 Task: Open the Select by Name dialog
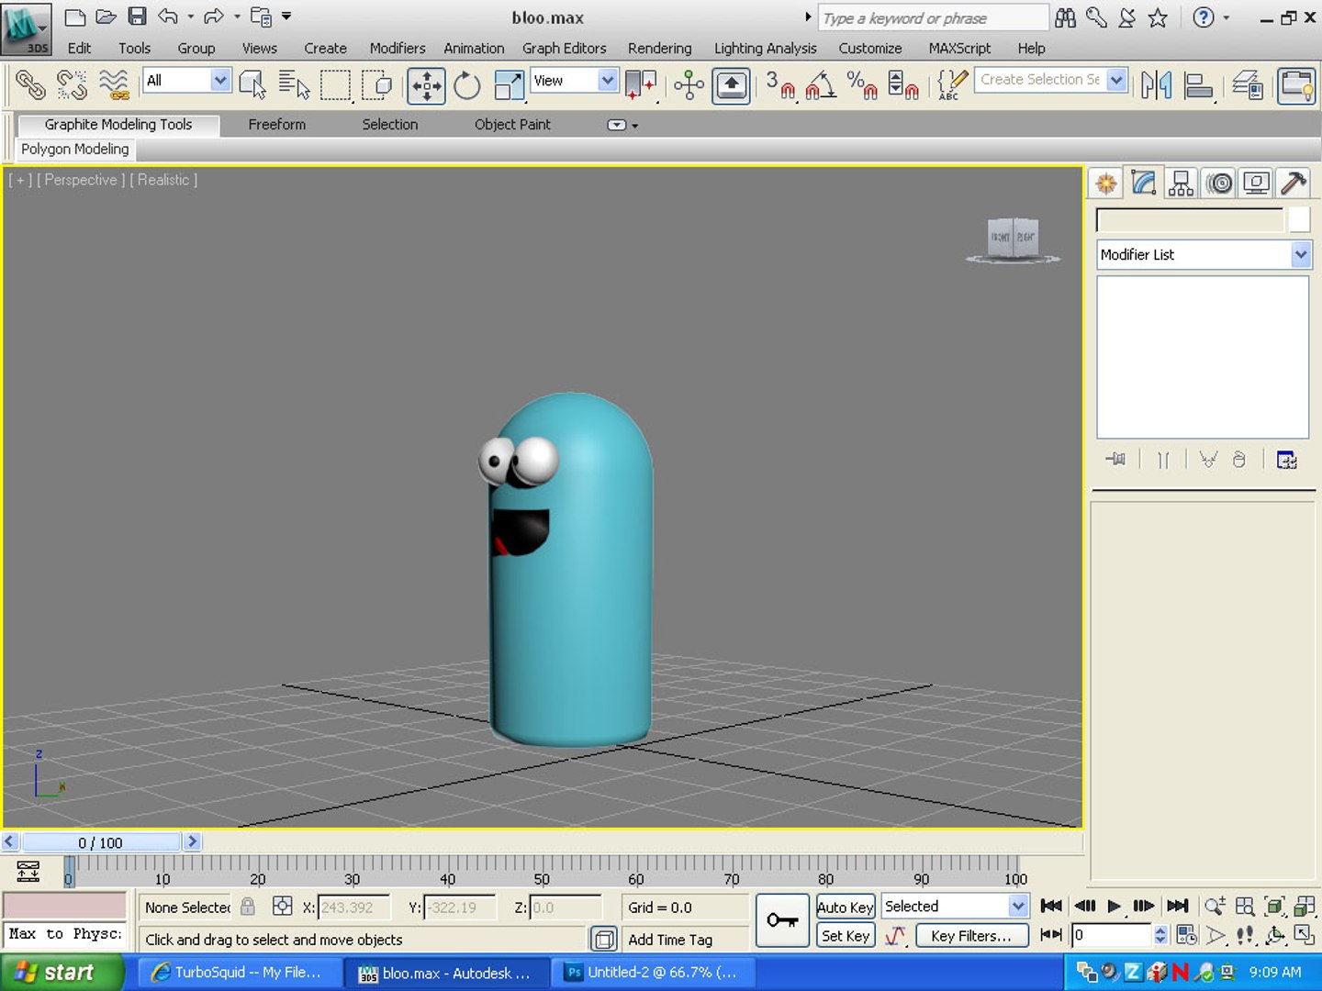tap(294, 85)
